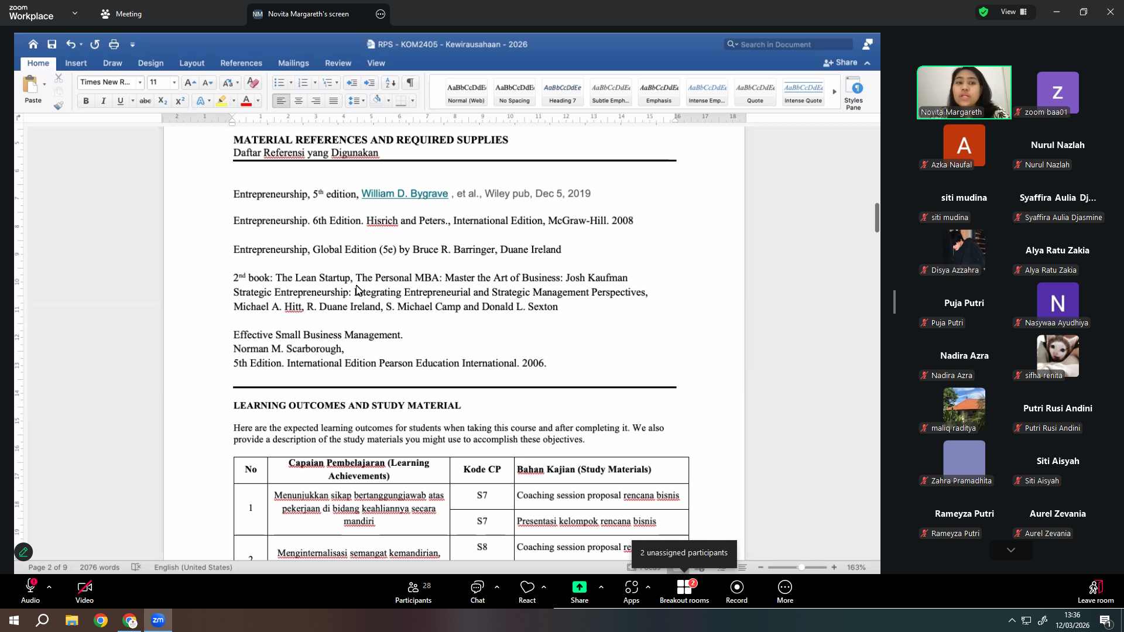Open Breakout rooms
The image size is (1124, 632).
(684, 592)
